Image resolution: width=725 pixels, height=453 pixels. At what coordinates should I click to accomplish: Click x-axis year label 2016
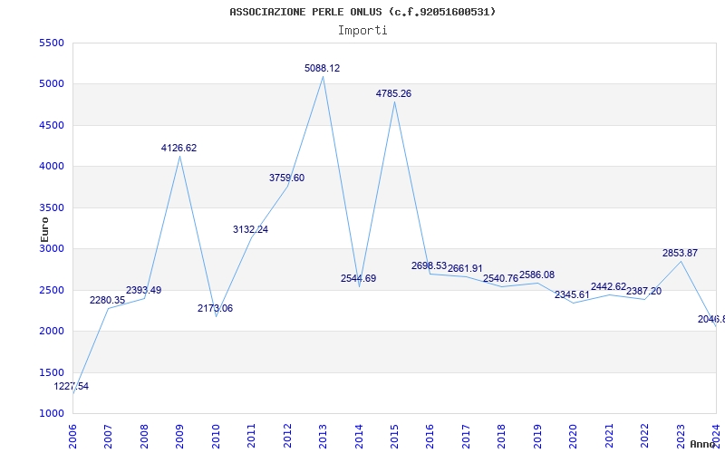(430, 437)
